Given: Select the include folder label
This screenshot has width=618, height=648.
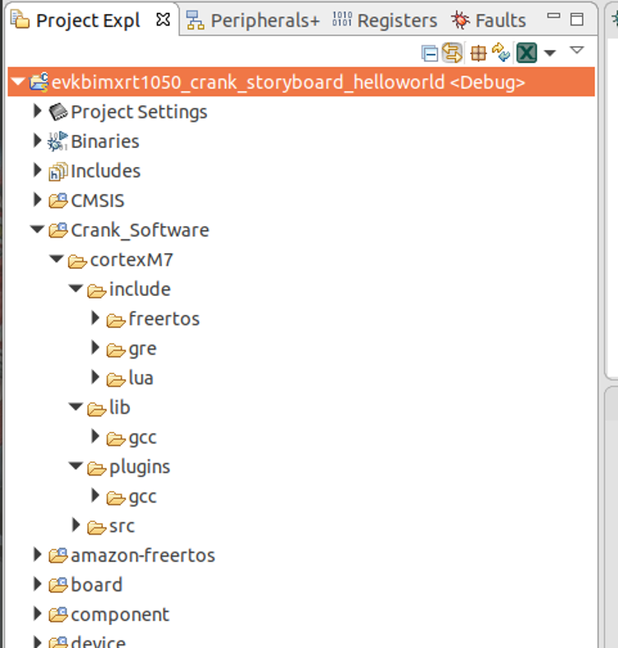Looking at the screenshot, I should click(x=140, y=289).
